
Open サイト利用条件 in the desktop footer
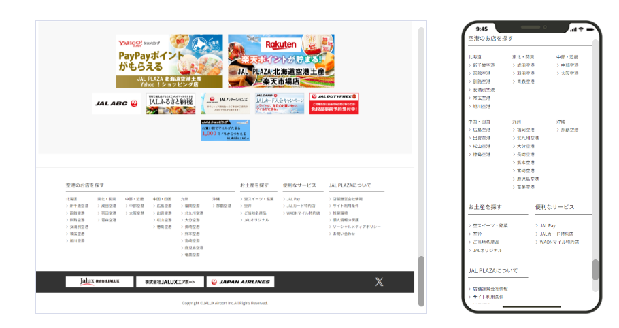pyautogui.click(x=346, y=206)
